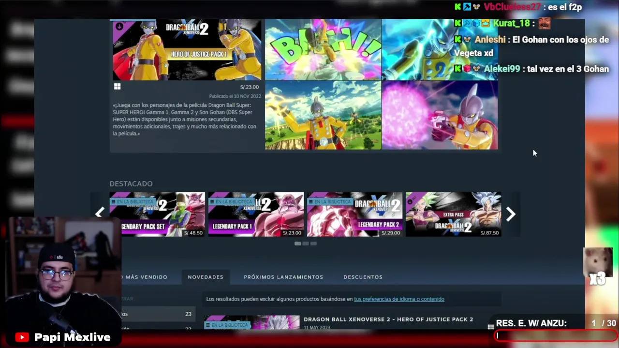
Task: View Gamma 1 grassy field screenshot
Action: (x=323, y=116)
